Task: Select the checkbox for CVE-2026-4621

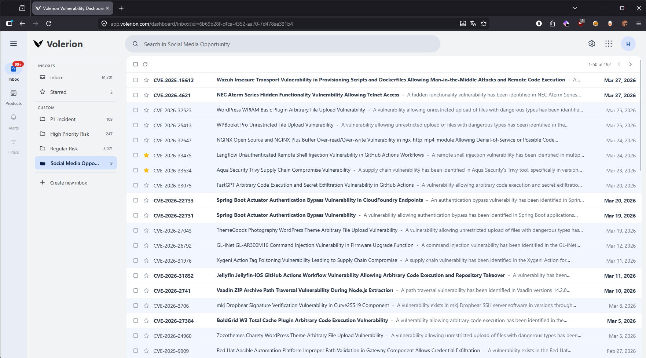Action: [x=136, y=95]
